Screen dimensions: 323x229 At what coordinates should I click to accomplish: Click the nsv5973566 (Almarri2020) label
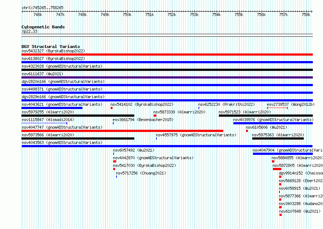(48, 135)
